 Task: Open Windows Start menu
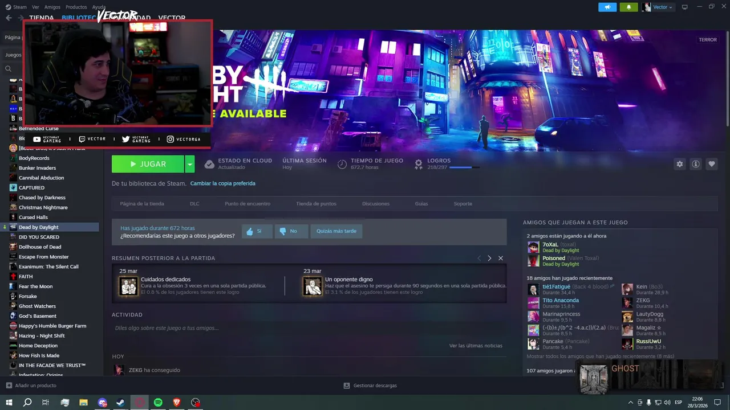point(9,403)
